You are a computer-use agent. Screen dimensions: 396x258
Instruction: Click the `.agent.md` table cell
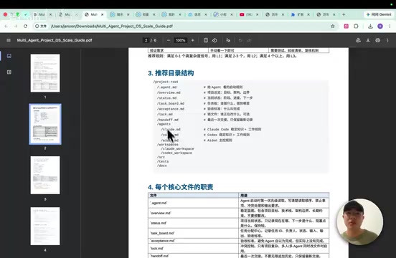click(x=193, y=203)
